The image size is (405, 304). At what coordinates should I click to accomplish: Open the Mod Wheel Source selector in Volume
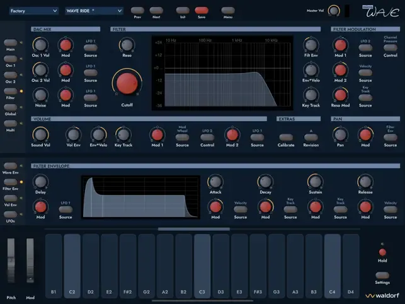coord(182,137)
